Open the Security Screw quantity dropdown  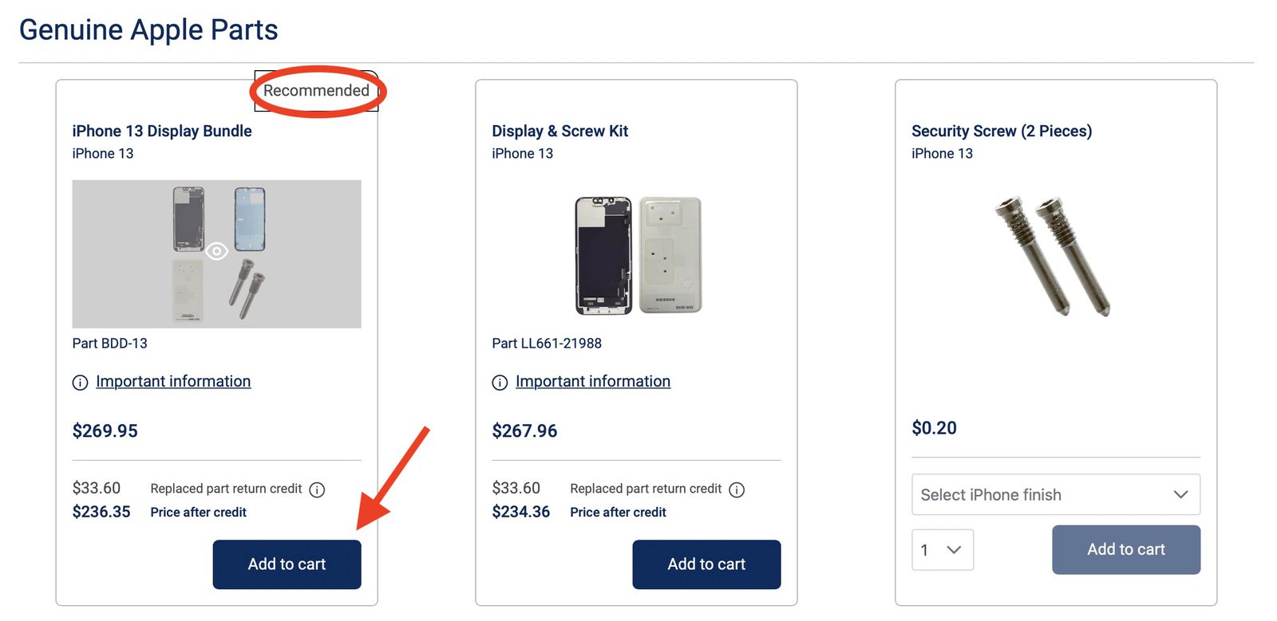pyautogui.click(x=942, y=549)
